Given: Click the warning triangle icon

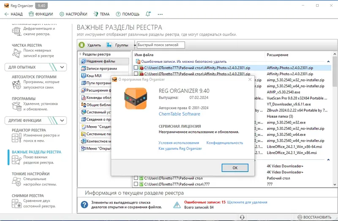Looking at the screenshot, I should click(177, 205).
